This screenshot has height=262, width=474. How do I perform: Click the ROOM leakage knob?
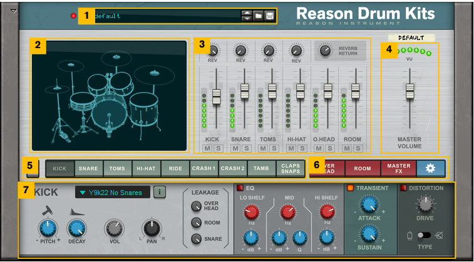click(x=196, y=223)
